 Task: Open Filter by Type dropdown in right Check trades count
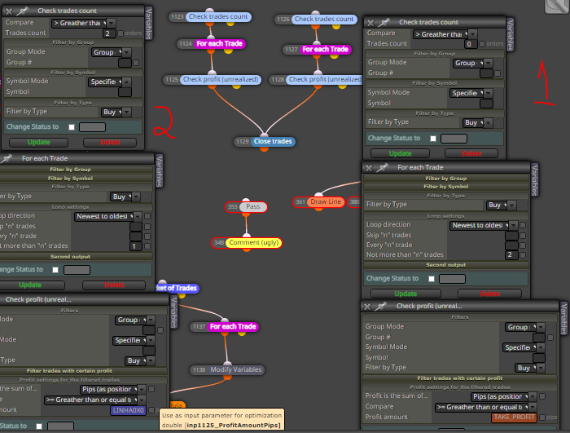[x=478, y=123]
